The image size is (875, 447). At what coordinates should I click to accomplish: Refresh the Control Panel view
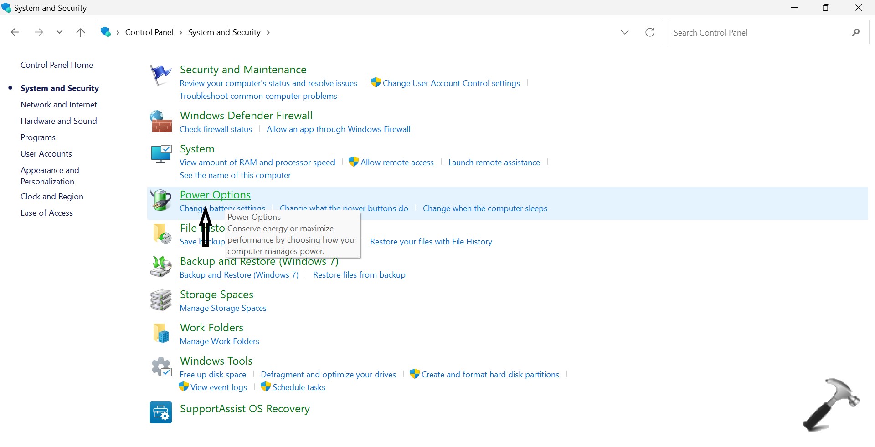(650, 32)
